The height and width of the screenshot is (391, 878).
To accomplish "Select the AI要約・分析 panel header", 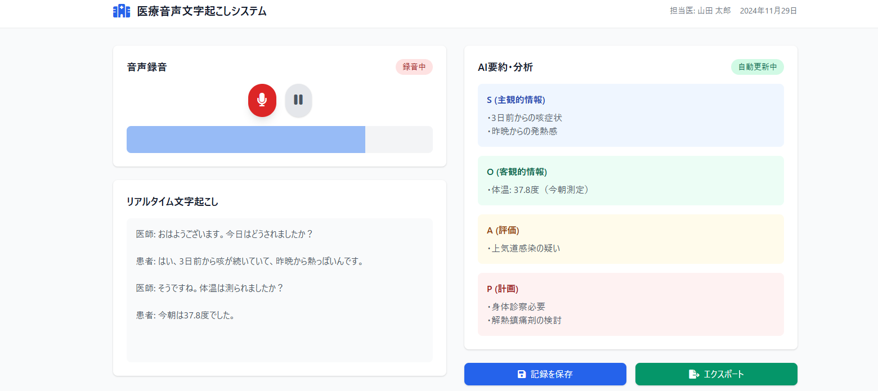I will (x=505, y=66).
